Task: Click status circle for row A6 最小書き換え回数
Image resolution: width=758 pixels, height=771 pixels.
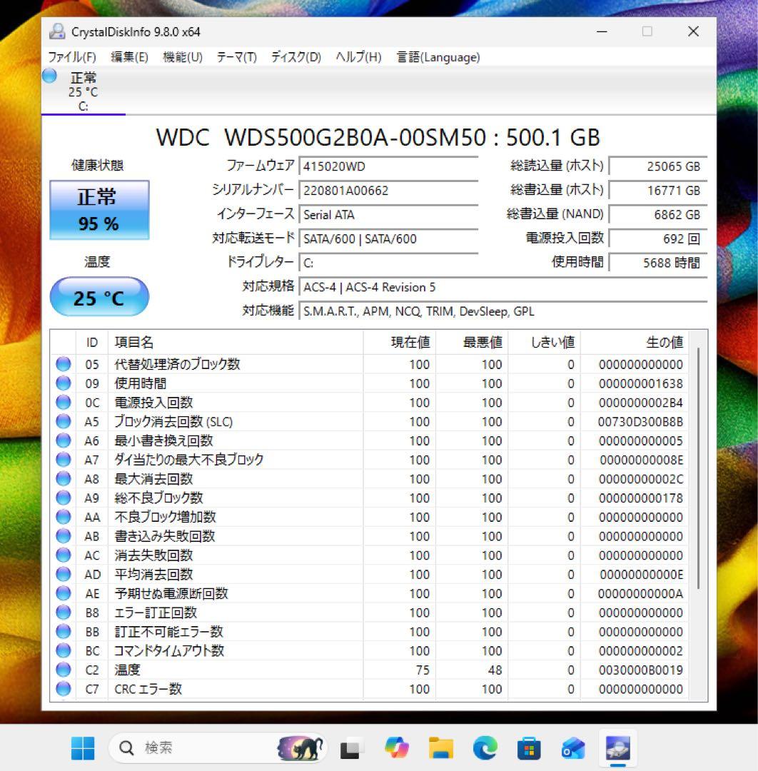Action: coord(64,440)
